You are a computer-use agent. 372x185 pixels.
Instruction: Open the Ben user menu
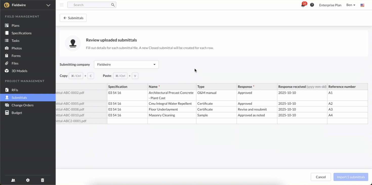pyautogui.click(x=351, y=5)
